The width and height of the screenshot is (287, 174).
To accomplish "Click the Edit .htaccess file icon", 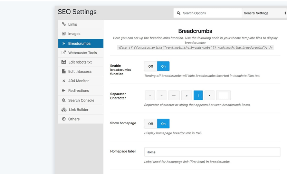I will (64, 71).
